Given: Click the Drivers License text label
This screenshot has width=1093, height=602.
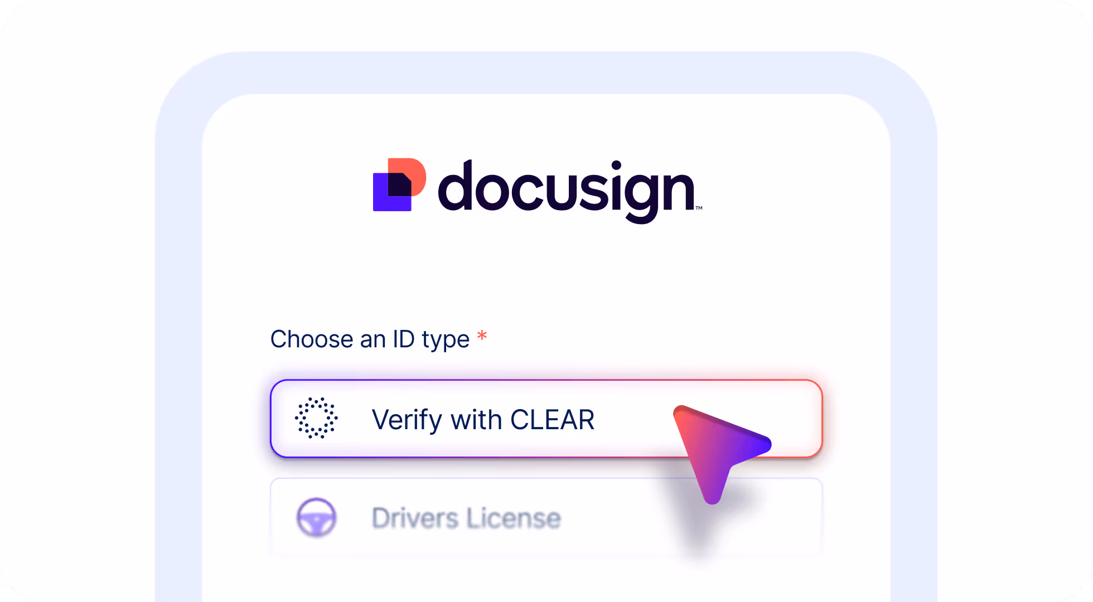Looking at the screenshot, I should click(x=466, y=518).
